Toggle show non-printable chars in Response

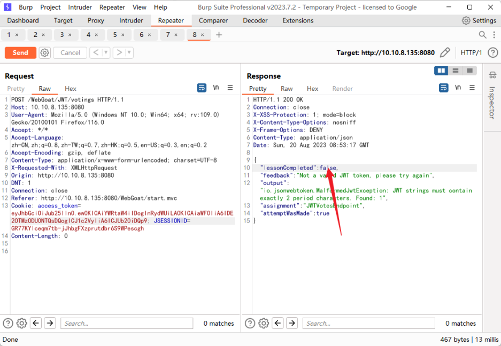458,88
